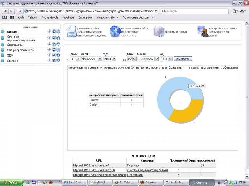Open the bookmarks book icon
This screenshot has height=186, width=249.
point(4,17)
